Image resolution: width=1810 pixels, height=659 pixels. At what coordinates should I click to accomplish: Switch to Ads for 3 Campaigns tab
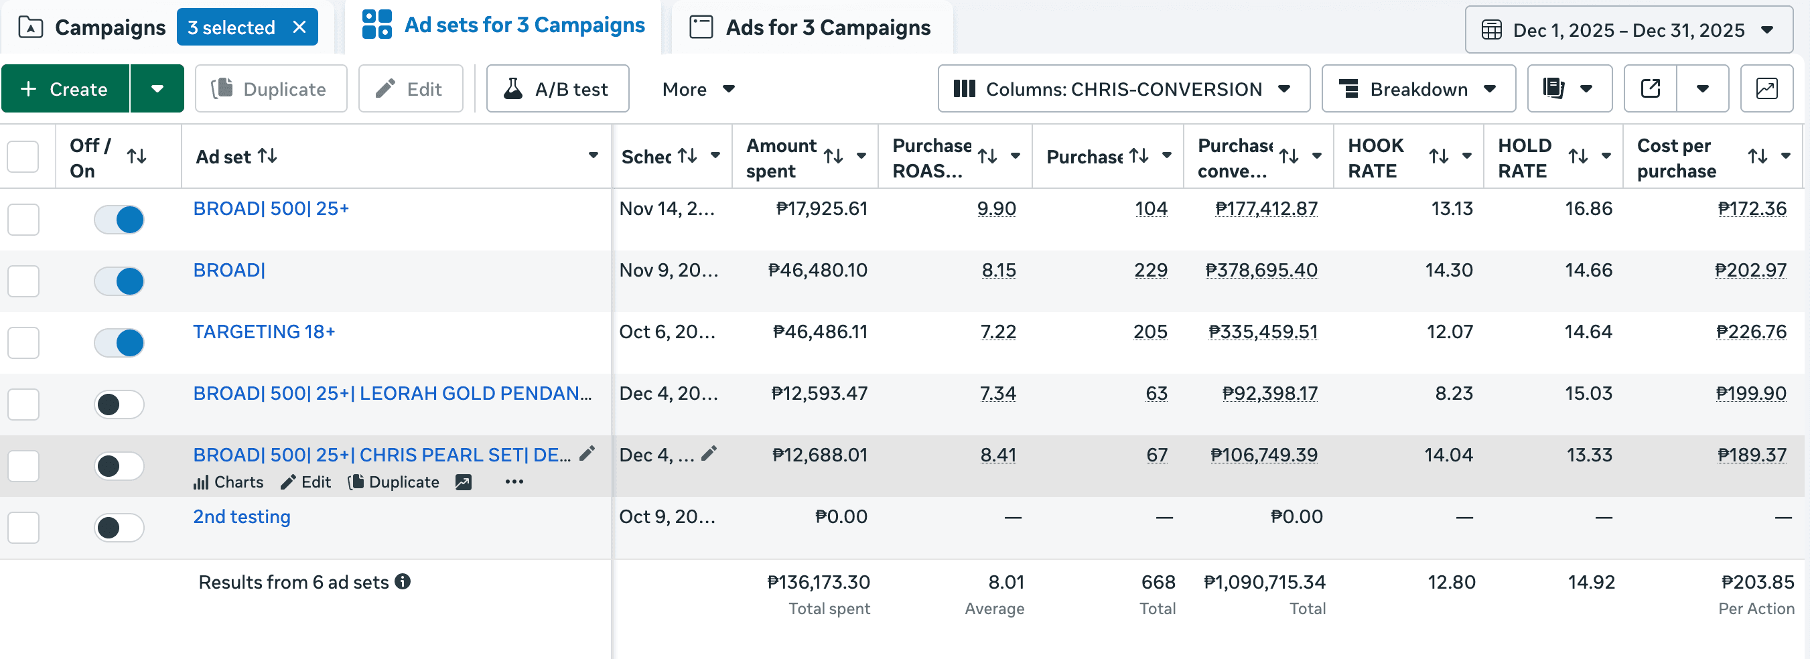[811, 27]
